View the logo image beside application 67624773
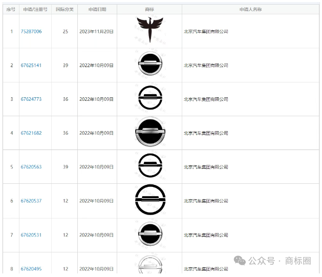The image size is (322, 277). pyautogui.click(x=149, y=99)
